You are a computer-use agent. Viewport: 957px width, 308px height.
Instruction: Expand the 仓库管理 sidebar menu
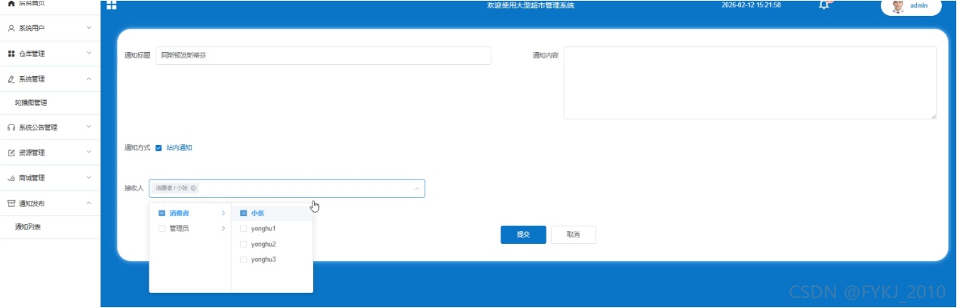click(x=89, y=54)
